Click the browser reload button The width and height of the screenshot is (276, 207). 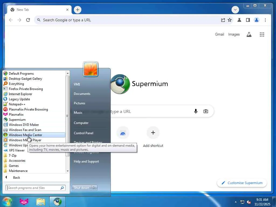[x=28, y=20]
